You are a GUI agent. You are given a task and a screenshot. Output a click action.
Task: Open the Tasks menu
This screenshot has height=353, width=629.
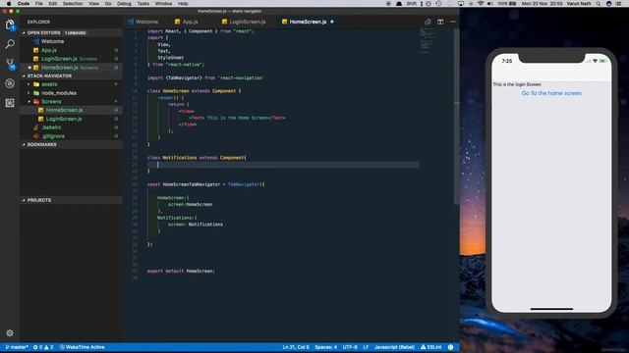(x=143, y=3)
